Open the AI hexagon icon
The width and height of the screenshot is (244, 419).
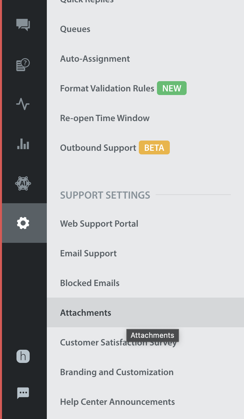[x=23, y=183]
